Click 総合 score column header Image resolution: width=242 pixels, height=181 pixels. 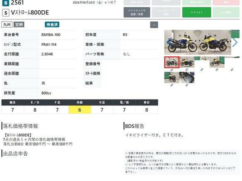click(13, 102)
